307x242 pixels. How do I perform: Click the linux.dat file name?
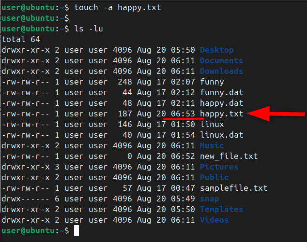pos(221,135)
